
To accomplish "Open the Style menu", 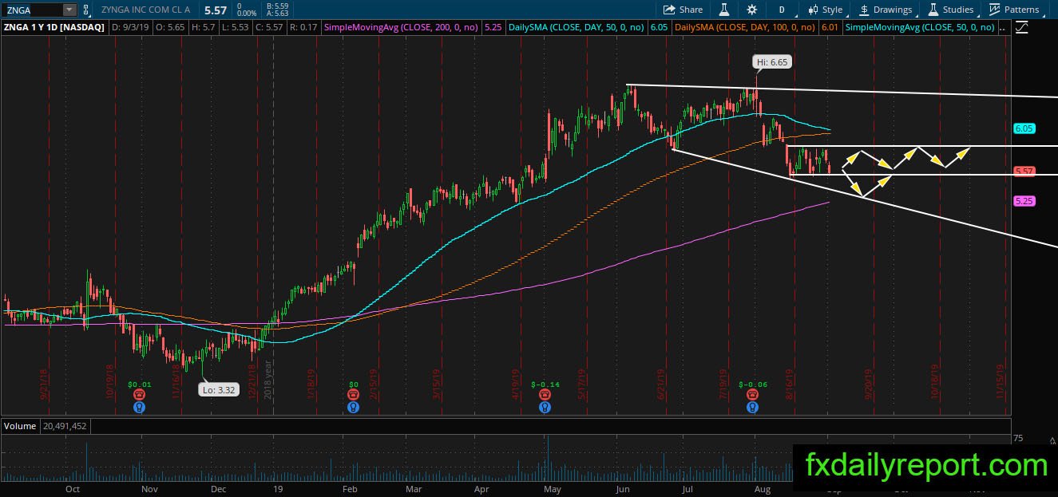I will 826,10.
